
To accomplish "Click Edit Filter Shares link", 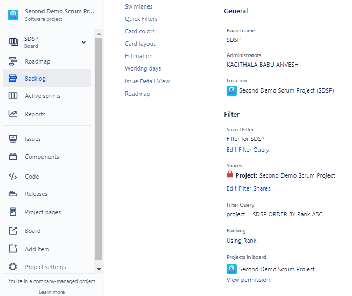I will [249, 188].
